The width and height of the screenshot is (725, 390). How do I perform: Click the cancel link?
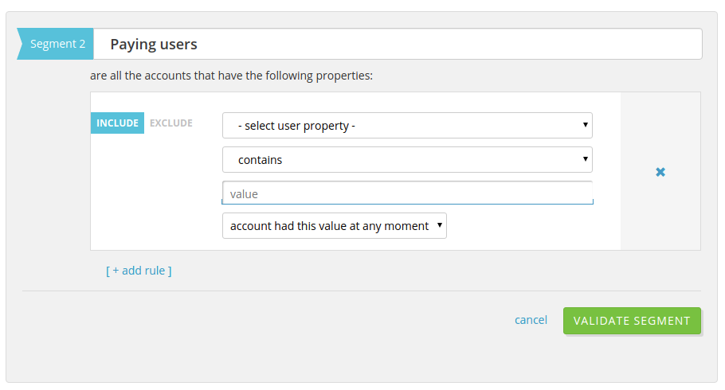click(x=531, y=320)
